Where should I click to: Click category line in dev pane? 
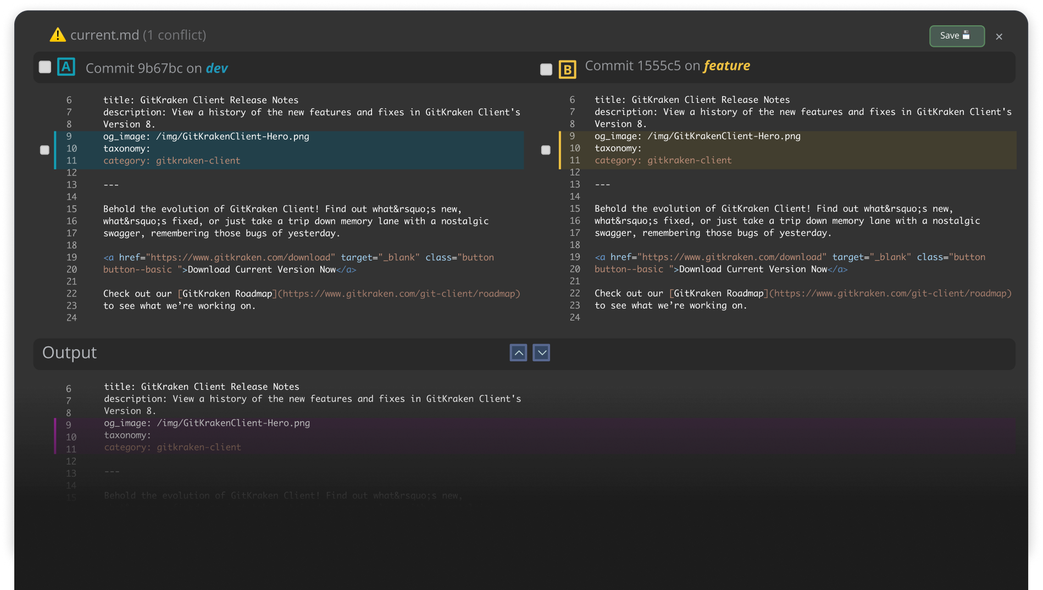(171, 161)
